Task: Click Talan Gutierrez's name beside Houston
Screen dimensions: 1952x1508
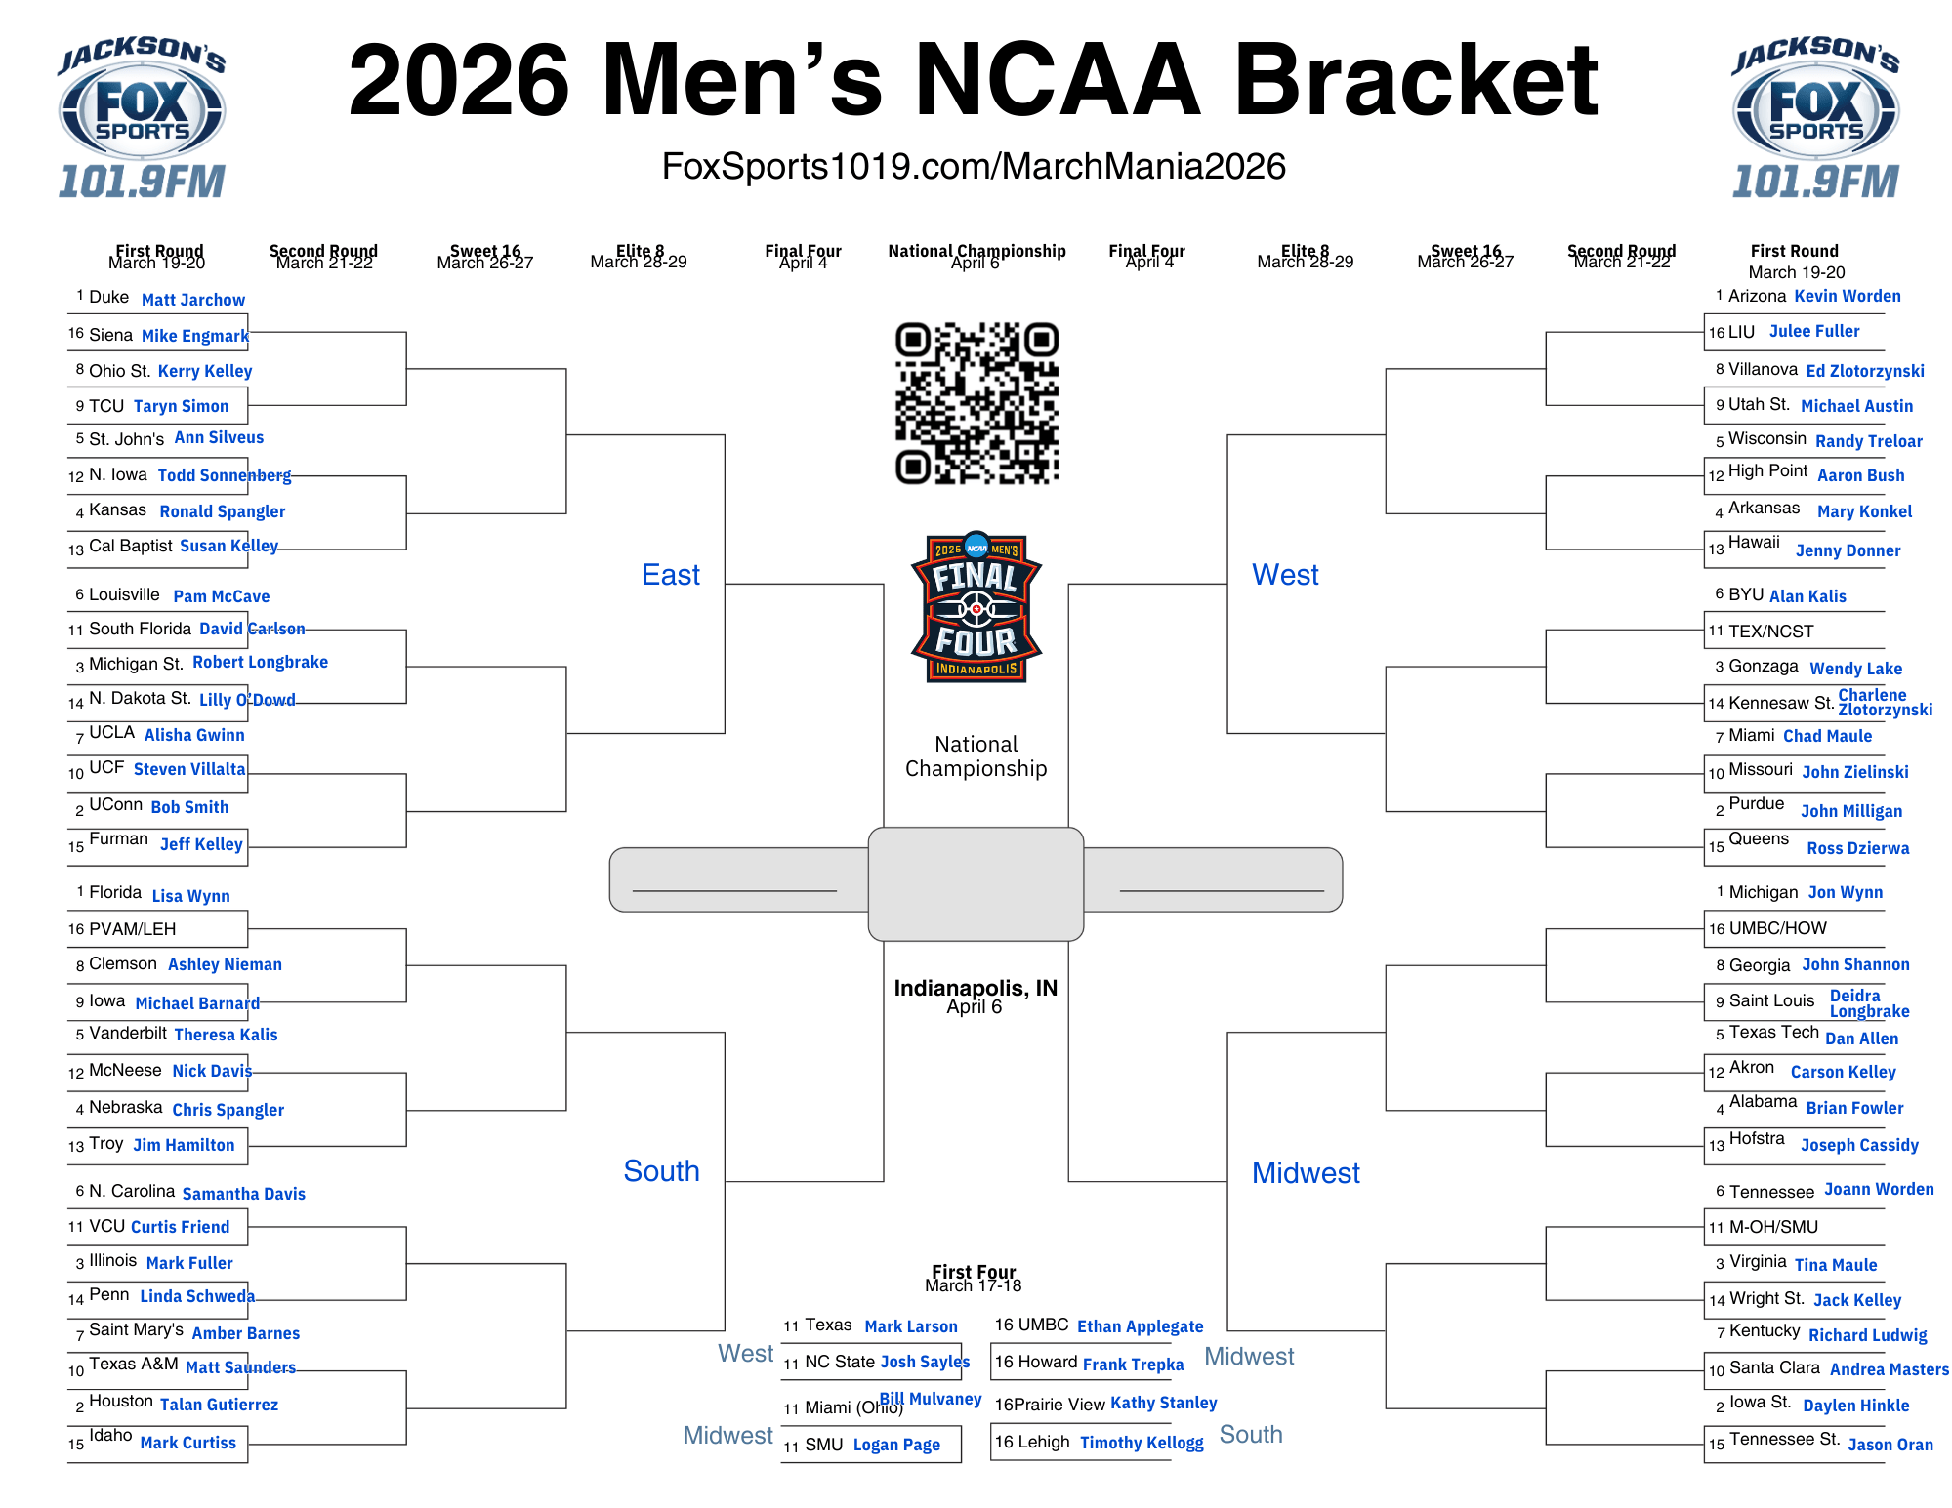Action: (x=219, y=1405)
